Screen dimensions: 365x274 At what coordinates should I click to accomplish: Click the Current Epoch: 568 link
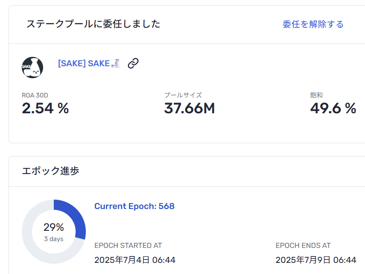click(x=134, y=206)
